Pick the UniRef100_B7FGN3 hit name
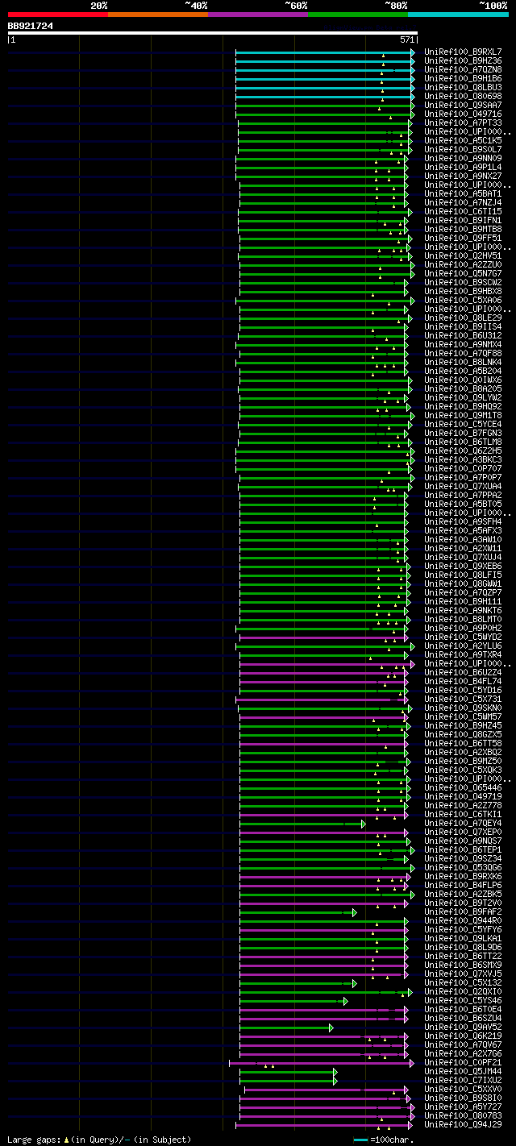Image resolution: width=516 pixels, height=1146 pixels. tap(463, 433)
